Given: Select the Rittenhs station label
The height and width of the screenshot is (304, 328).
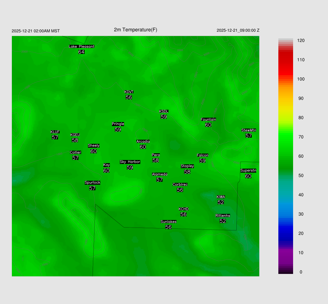Looking at the screenshot, I should pos(223,216).
